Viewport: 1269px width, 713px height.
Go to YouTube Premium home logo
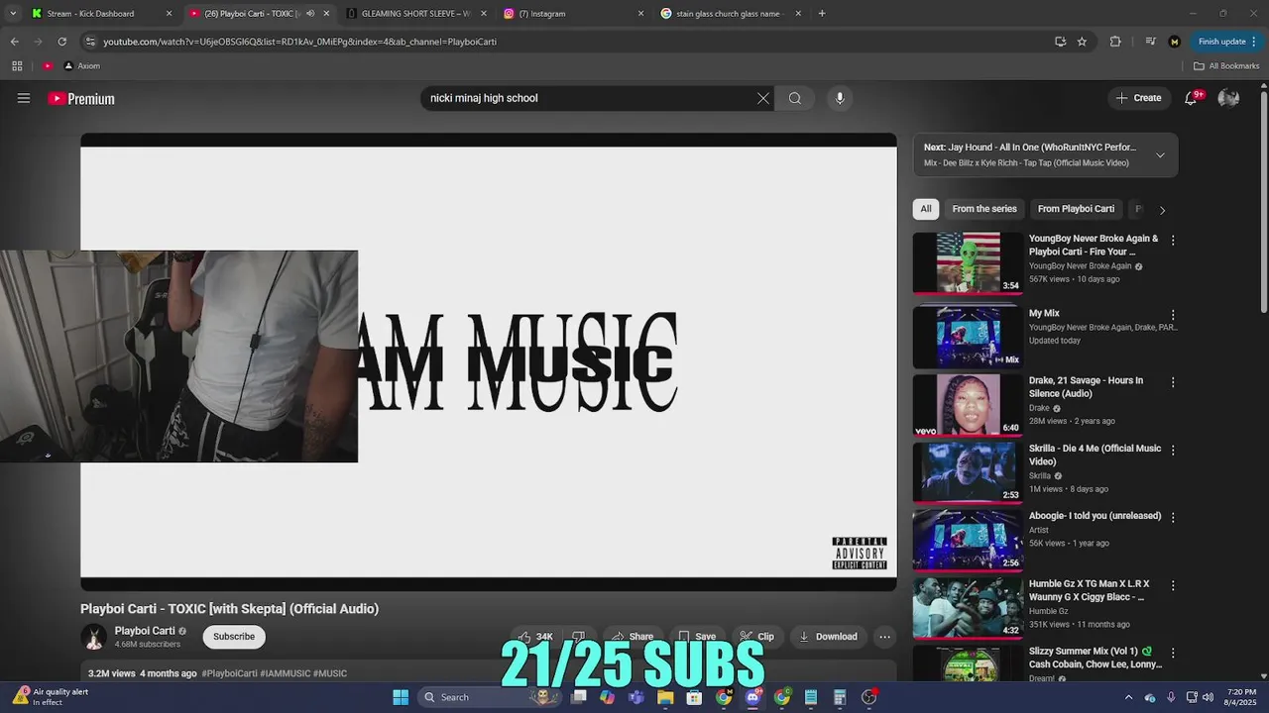click(81, 98)
